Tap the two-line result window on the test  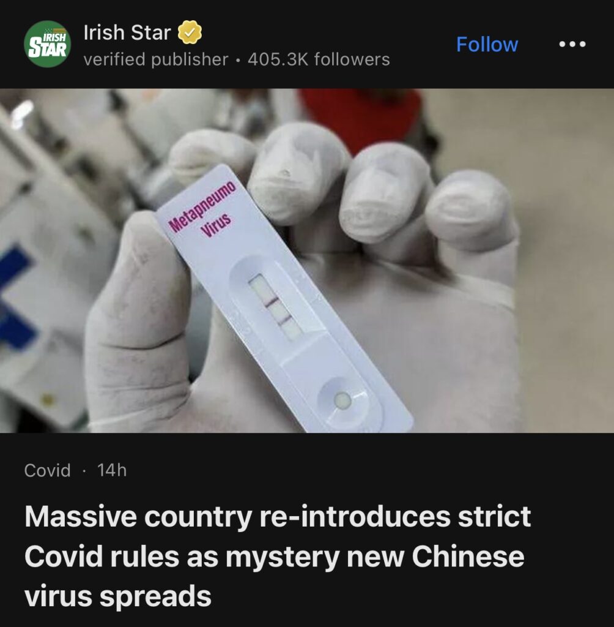click(x=276, y=307)
